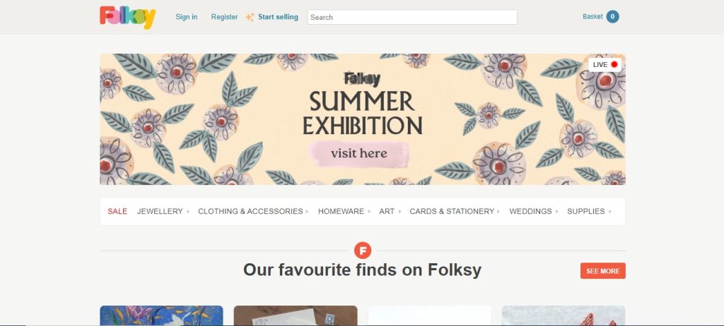Expand the Art category arrow
724x326 pixels.
[399, 212]
